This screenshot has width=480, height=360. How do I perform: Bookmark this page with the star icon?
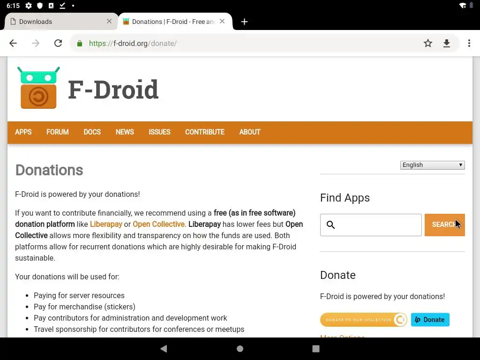(427, 43)
